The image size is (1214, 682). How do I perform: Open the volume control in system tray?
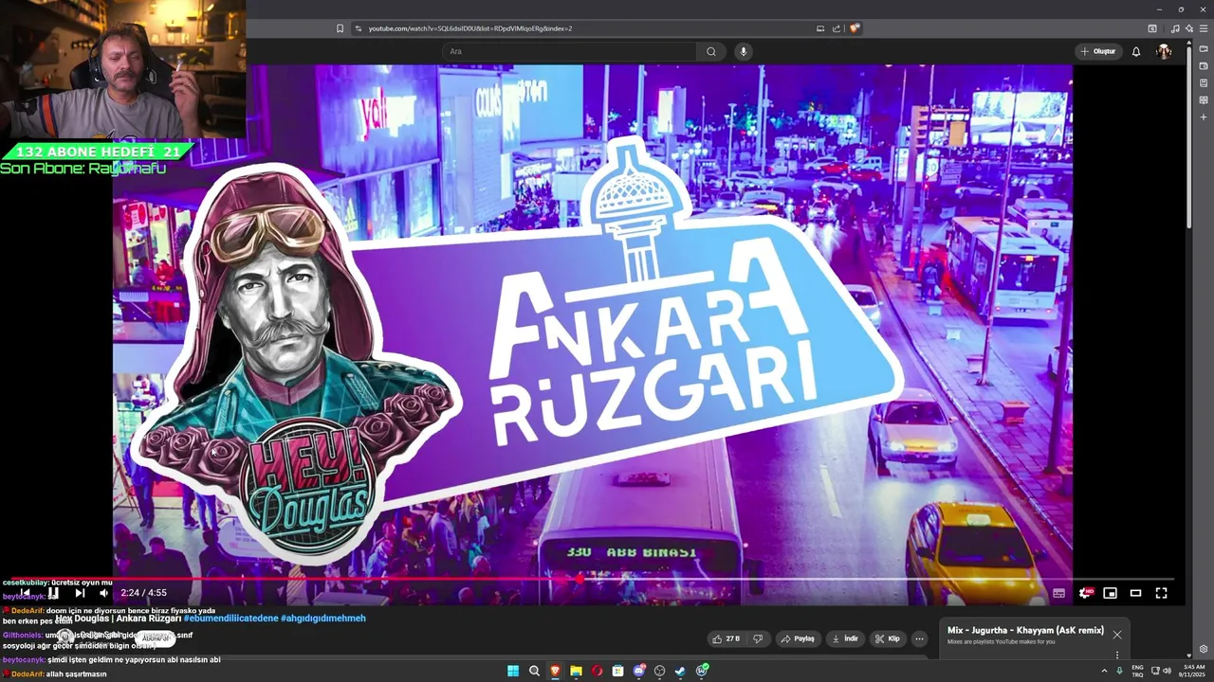1168,671
